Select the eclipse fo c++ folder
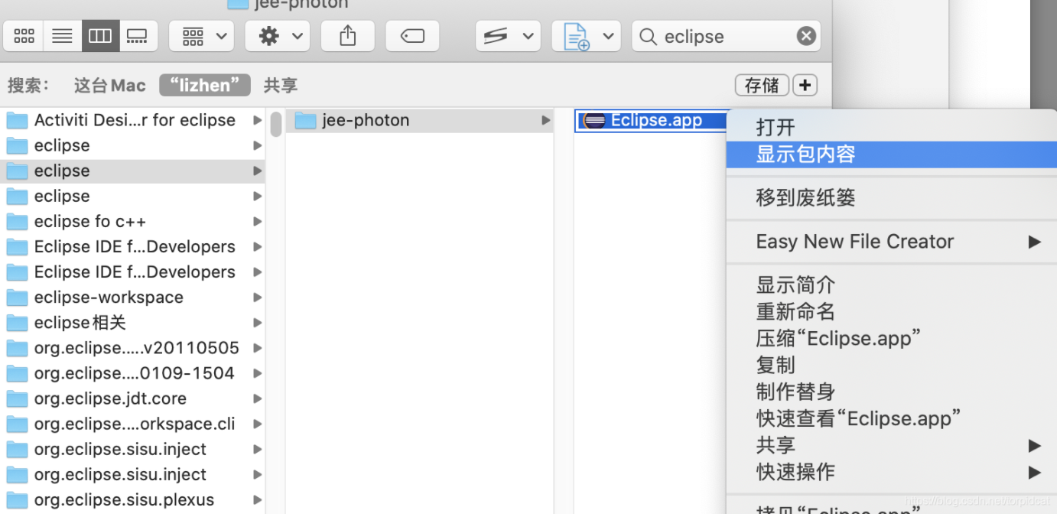This screenshot has width=1060, height=517. point(133,221)
